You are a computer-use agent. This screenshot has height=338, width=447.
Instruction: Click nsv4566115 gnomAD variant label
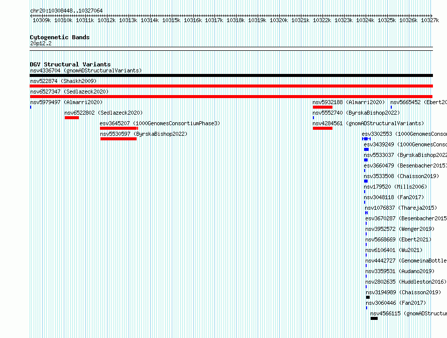coord(408,313)
